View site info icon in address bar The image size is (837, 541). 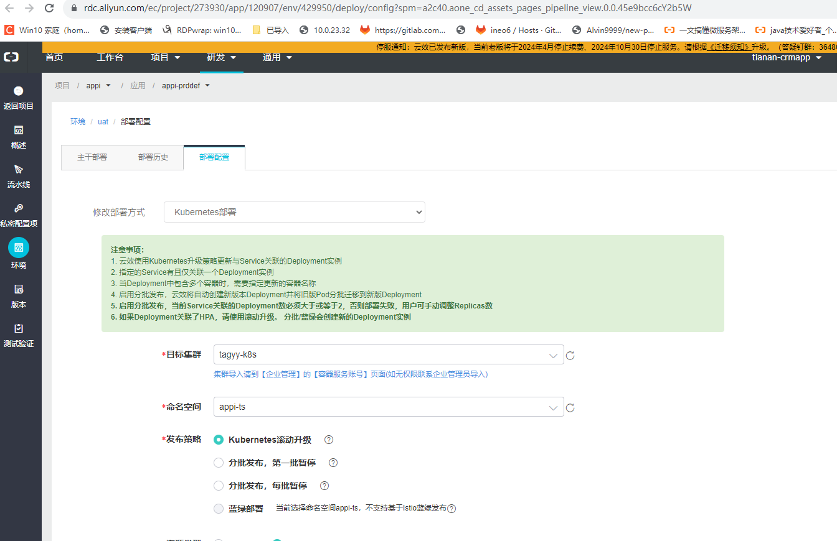pos(74,9)
